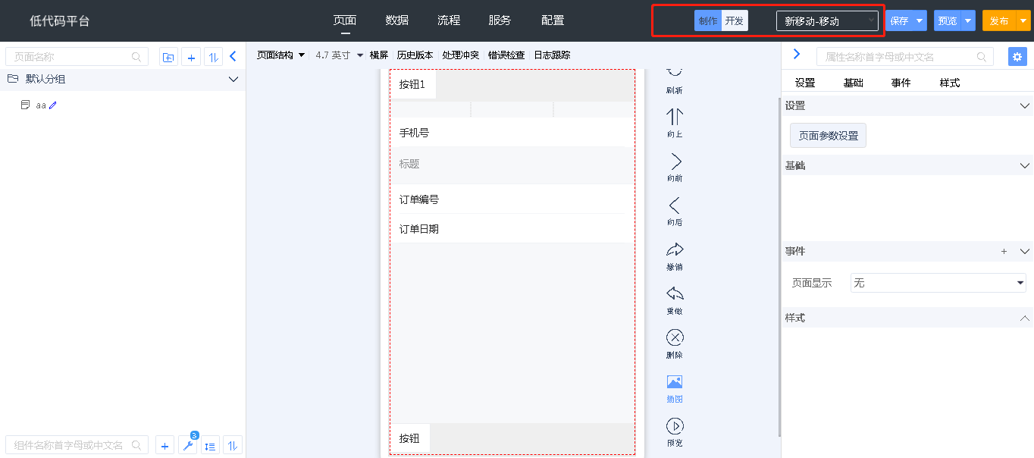Click the 页面参数设置 button
1034x458 pixels.
828,136
